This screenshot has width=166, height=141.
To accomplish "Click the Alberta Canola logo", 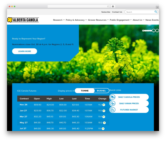I will click(x=23, y=20).
